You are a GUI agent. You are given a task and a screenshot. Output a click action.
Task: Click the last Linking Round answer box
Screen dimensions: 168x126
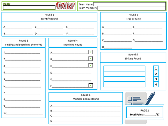point(124,84)
